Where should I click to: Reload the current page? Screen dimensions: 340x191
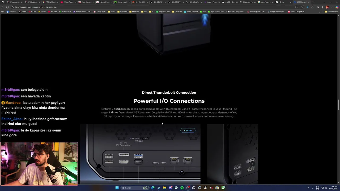point(7,7)
